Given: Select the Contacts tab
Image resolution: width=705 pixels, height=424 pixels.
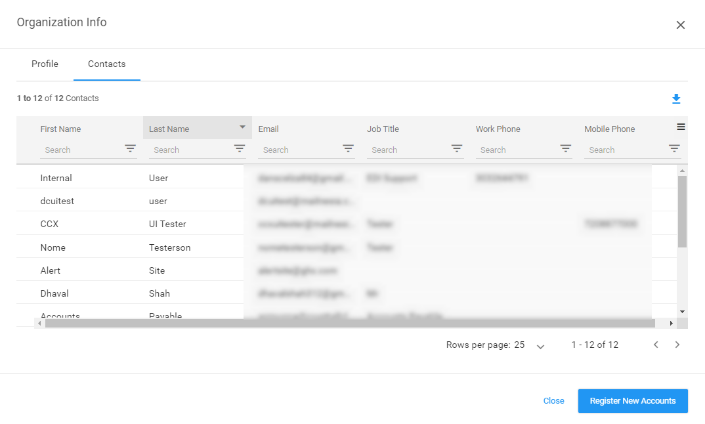Looking at the screenshot, I should [106, 64].
